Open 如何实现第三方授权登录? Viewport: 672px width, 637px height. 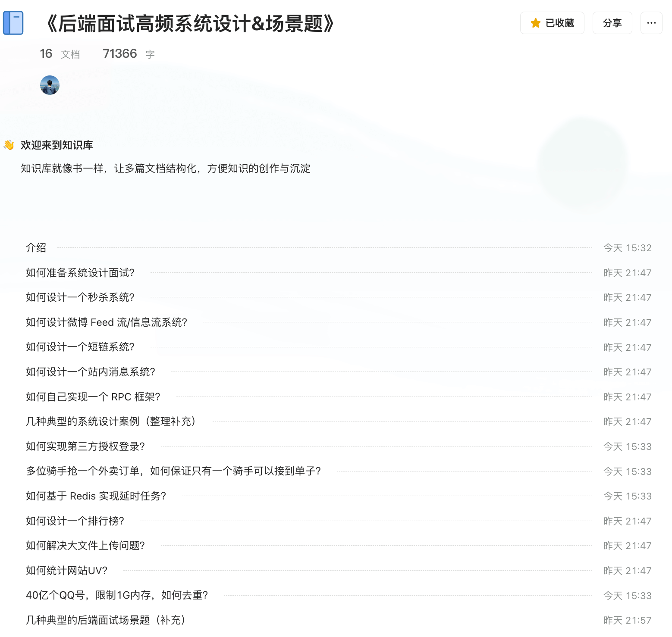pos(85,447)
